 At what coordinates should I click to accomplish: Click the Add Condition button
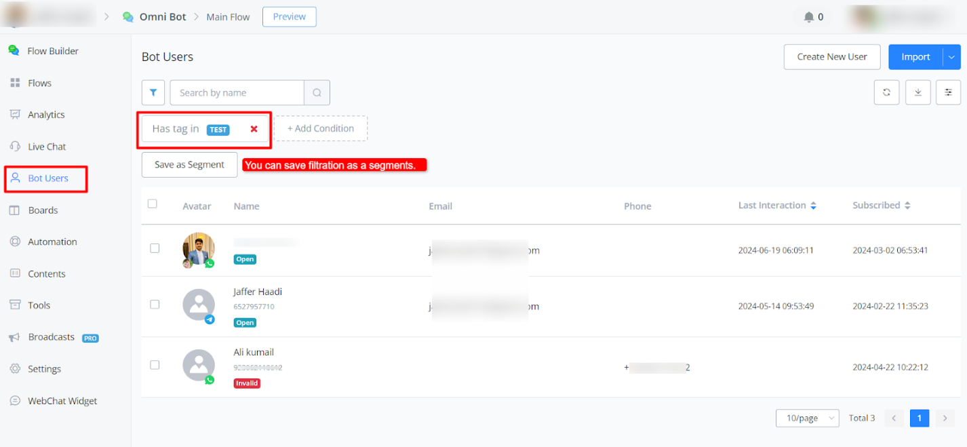[x=320, y=129]
